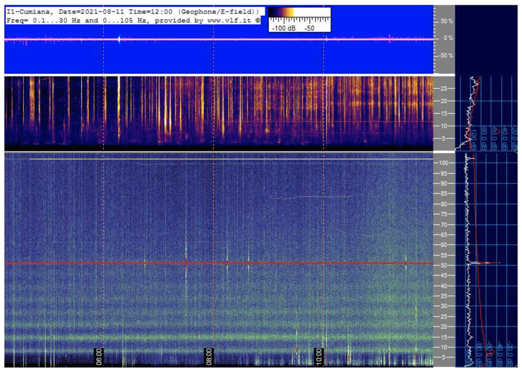The height and width of the screenshot is (375, 522).
Task: Click the 35 Hz label on the lower spectrogram axis
Action: coord(444,296)
